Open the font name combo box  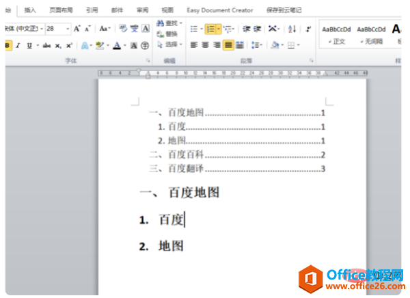25,29
